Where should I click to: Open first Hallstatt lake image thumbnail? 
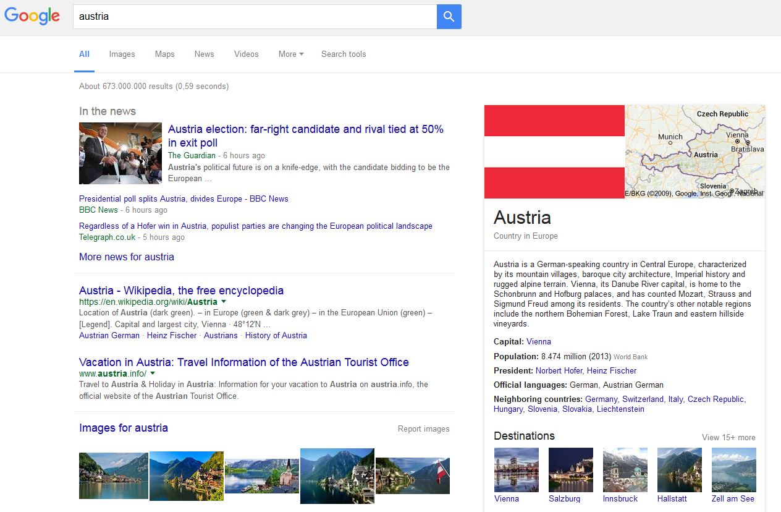point(114,476)
